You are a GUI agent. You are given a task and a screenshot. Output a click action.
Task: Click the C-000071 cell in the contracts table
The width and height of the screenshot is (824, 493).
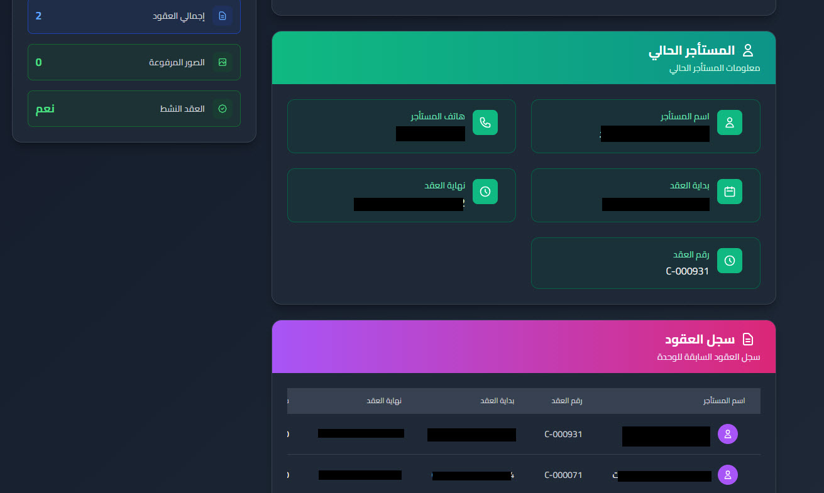[563, 475]
